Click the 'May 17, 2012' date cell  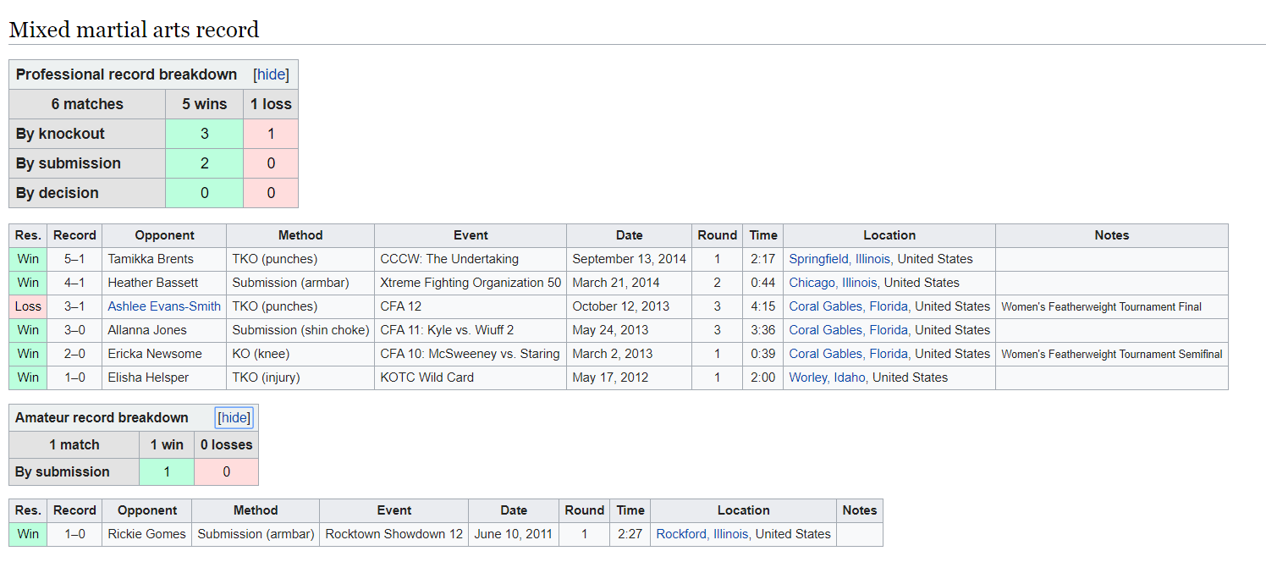(630, 377)
